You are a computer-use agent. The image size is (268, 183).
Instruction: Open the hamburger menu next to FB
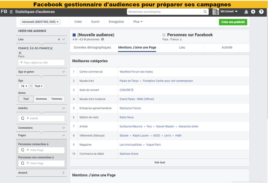(11, 12)
